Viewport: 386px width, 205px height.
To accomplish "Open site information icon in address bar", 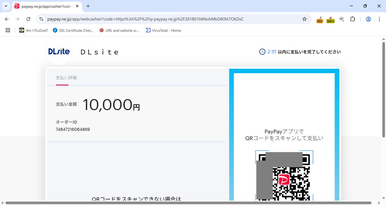I will click(41, 19).
